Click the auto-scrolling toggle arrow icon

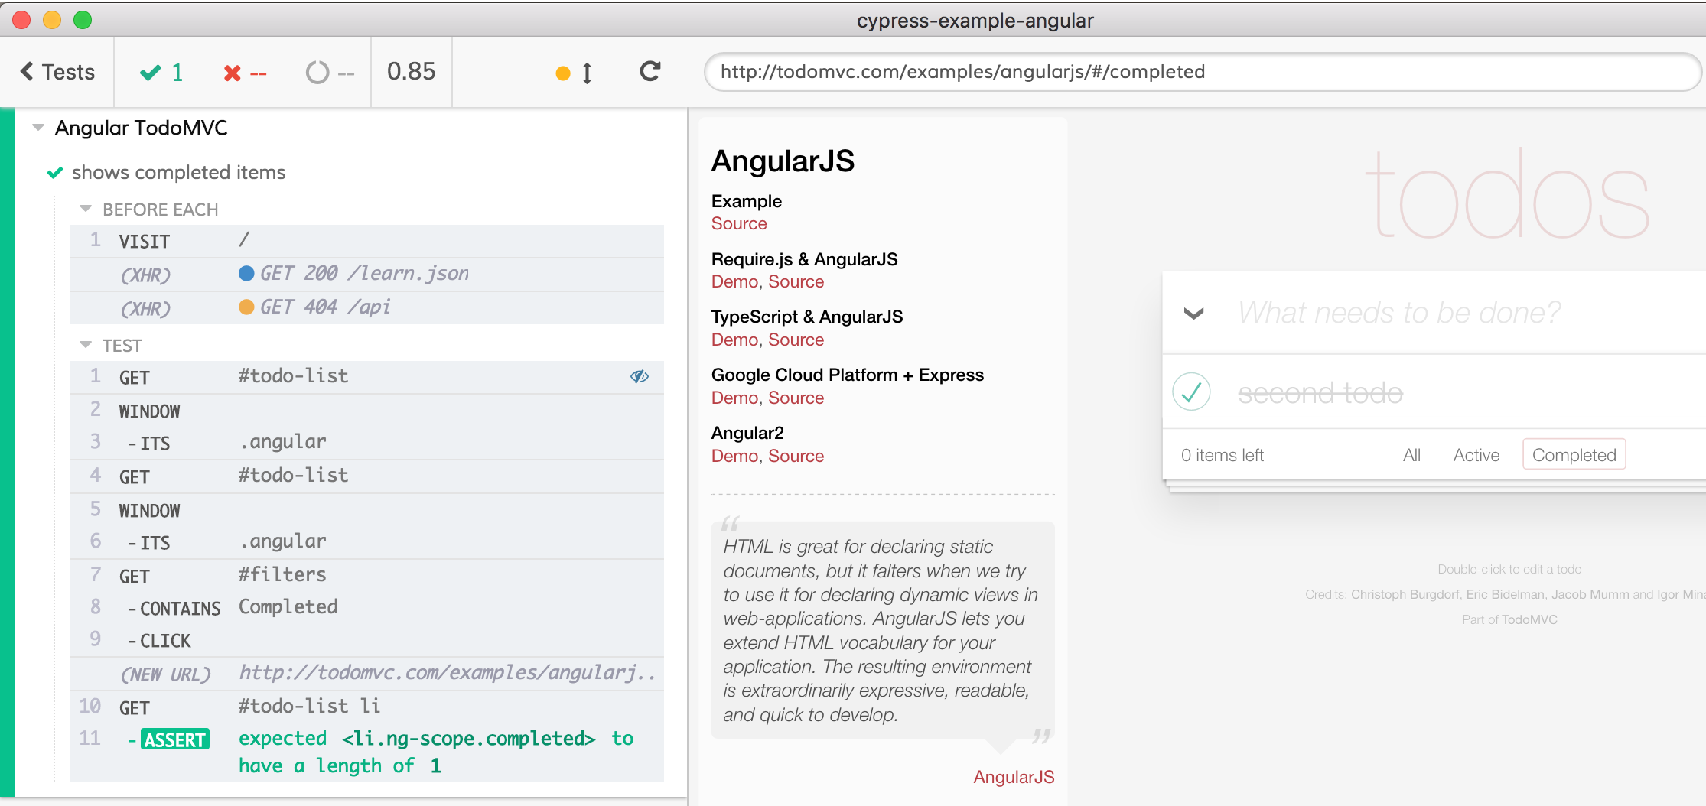(587, 73)
